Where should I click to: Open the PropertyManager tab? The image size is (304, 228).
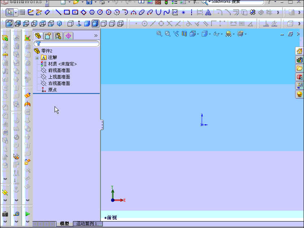tap(48, 36)
